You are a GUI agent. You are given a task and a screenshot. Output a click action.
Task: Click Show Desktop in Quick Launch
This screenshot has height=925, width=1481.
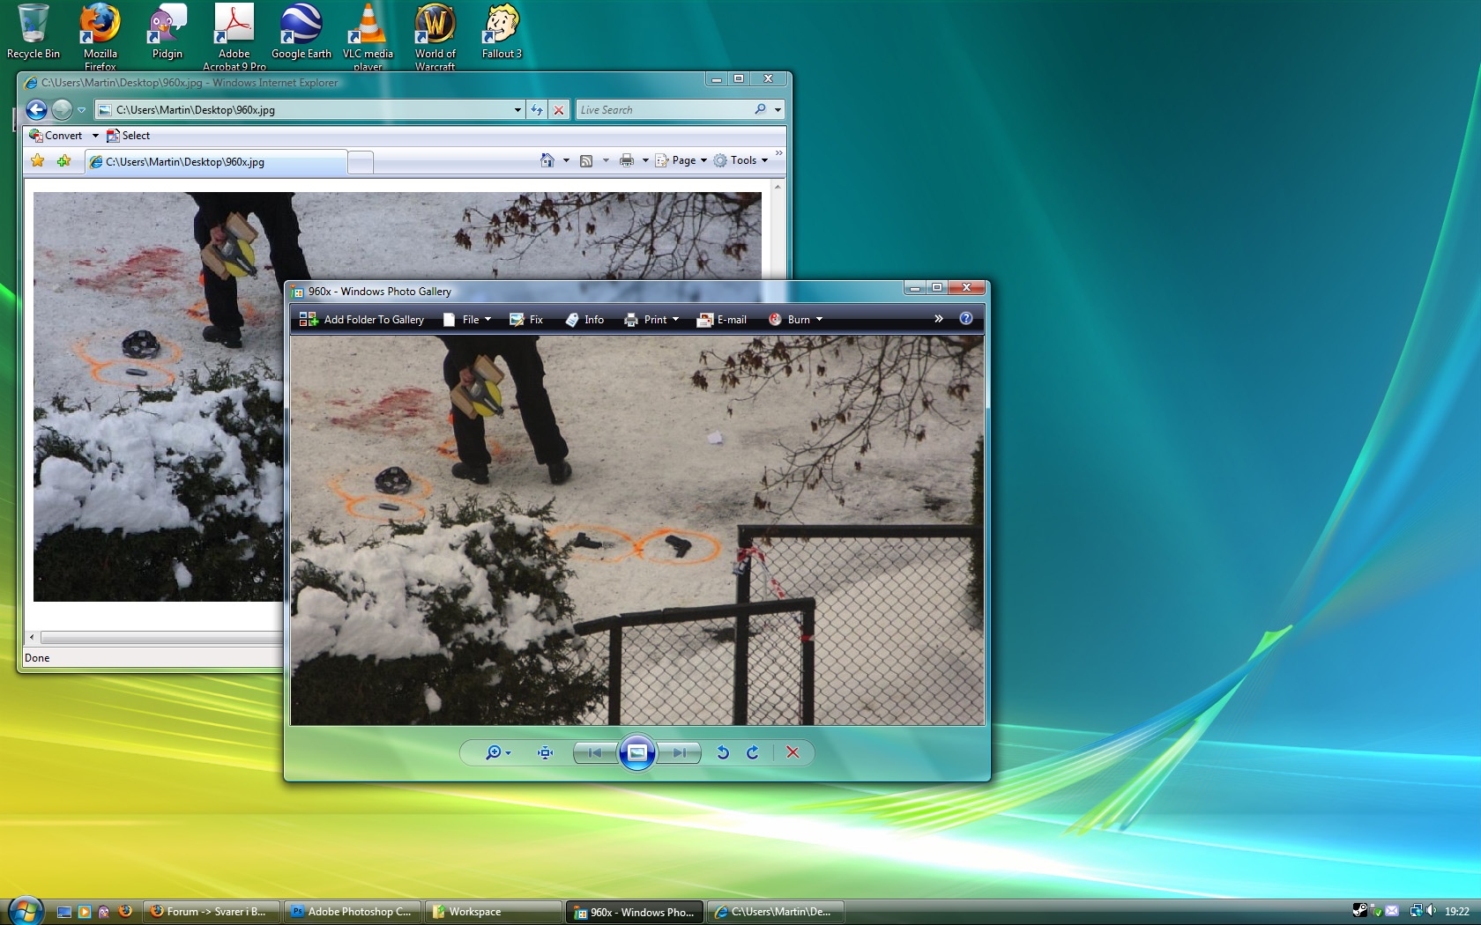(x=64, y=912)
